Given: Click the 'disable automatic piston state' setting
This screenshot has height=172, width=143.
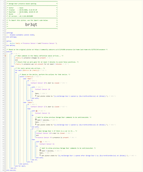Looking at the screenshot, I should [x=22, y=35].
